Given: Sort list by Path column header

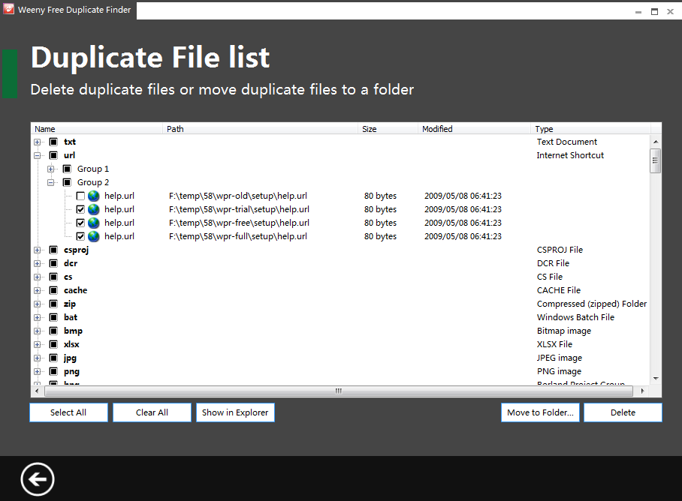Looking at the screenshot, I should tap(261, 129).
